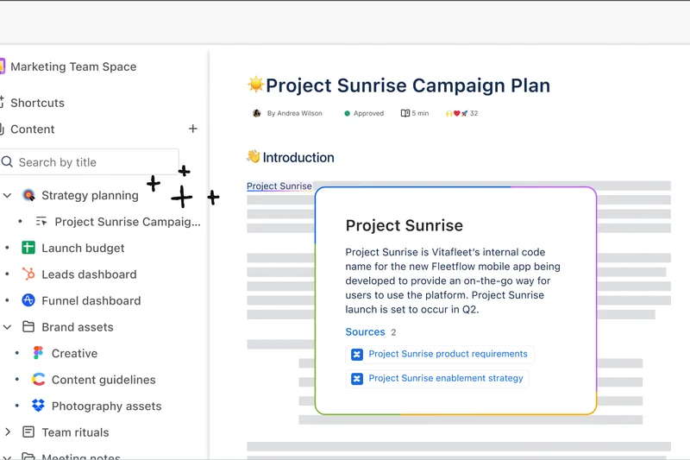
Task: Click the Launch budget spreadsheet icon
Action: [x=28, y=248]
